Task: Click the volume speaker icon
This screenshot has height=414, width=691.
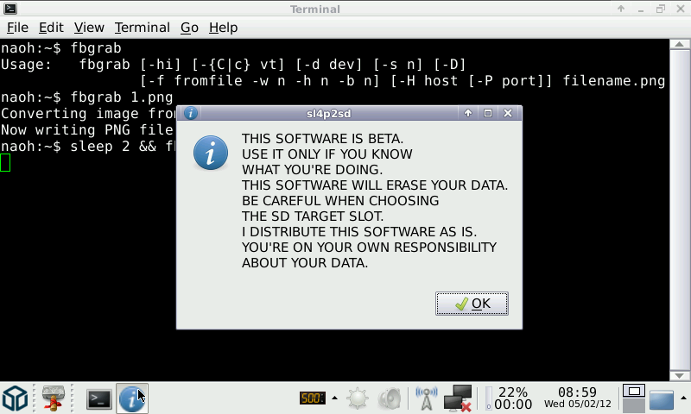Action: 390,398
